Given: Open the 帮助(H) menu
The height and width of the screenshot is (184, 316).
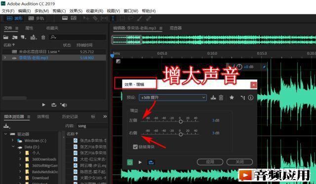Looking at the screenshot, I should 149,11.
